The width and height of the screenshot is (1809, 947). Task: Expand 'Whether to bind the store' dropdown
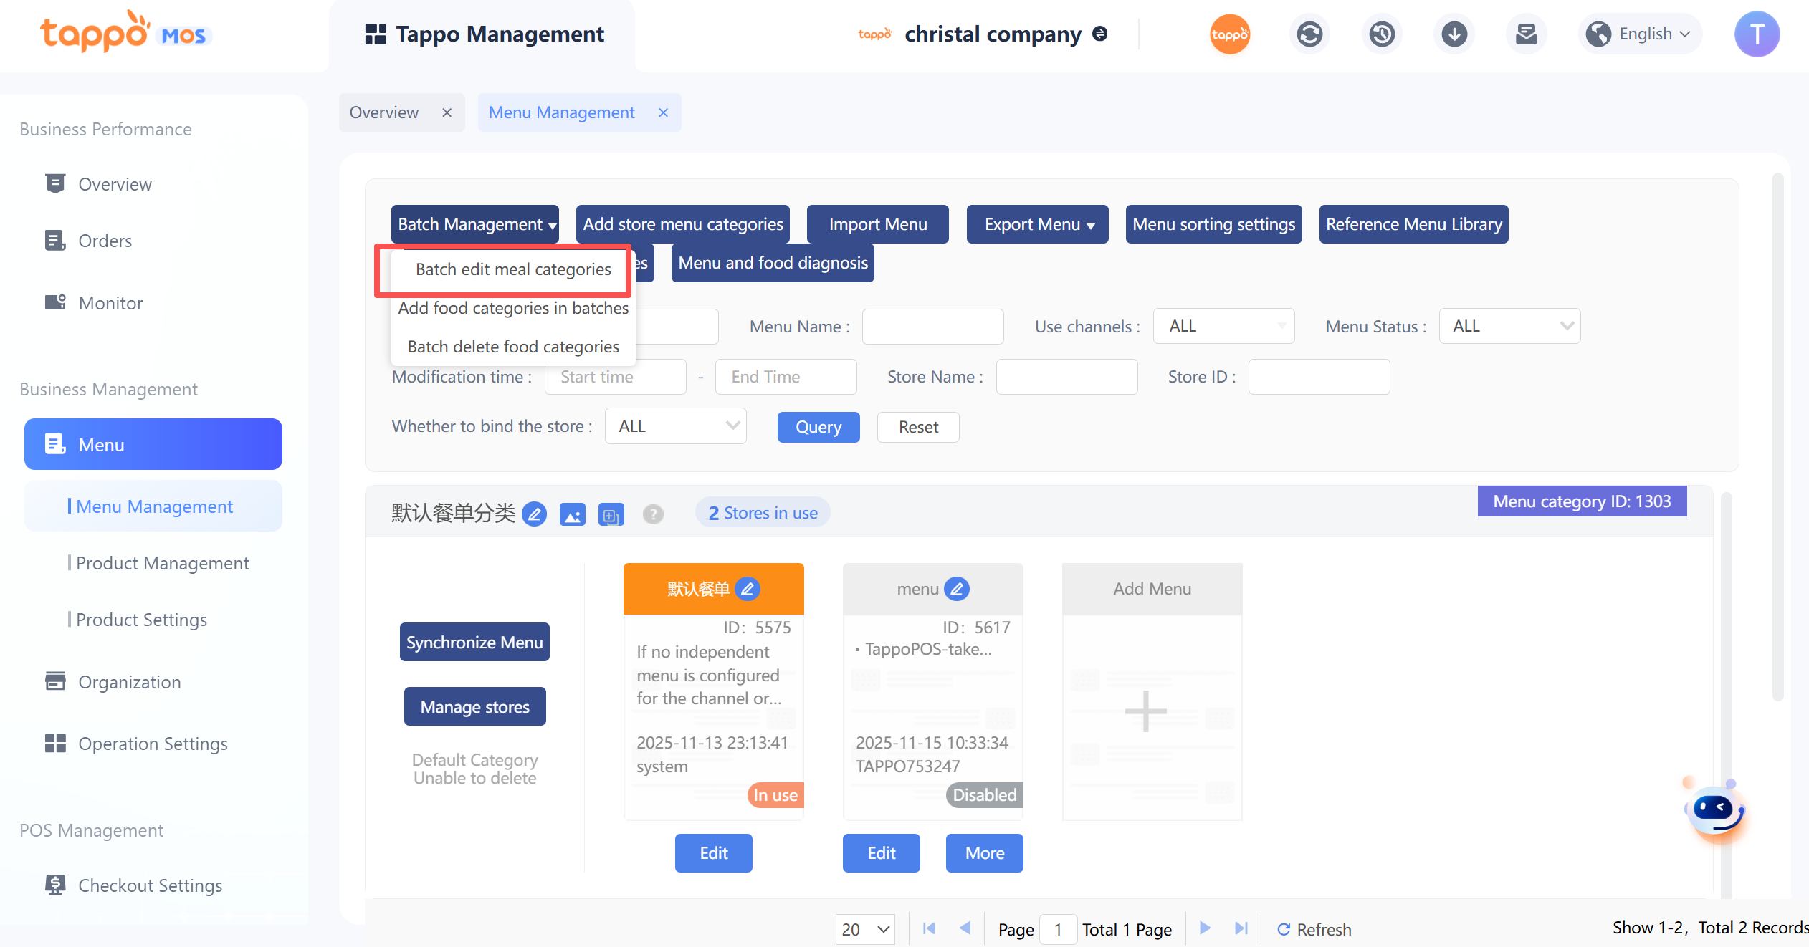coord(676,426)
